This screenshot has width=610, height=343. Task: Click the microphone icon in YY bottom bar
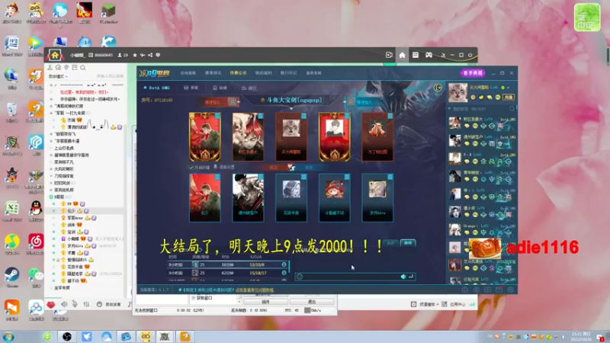click(x=75, y=304)
